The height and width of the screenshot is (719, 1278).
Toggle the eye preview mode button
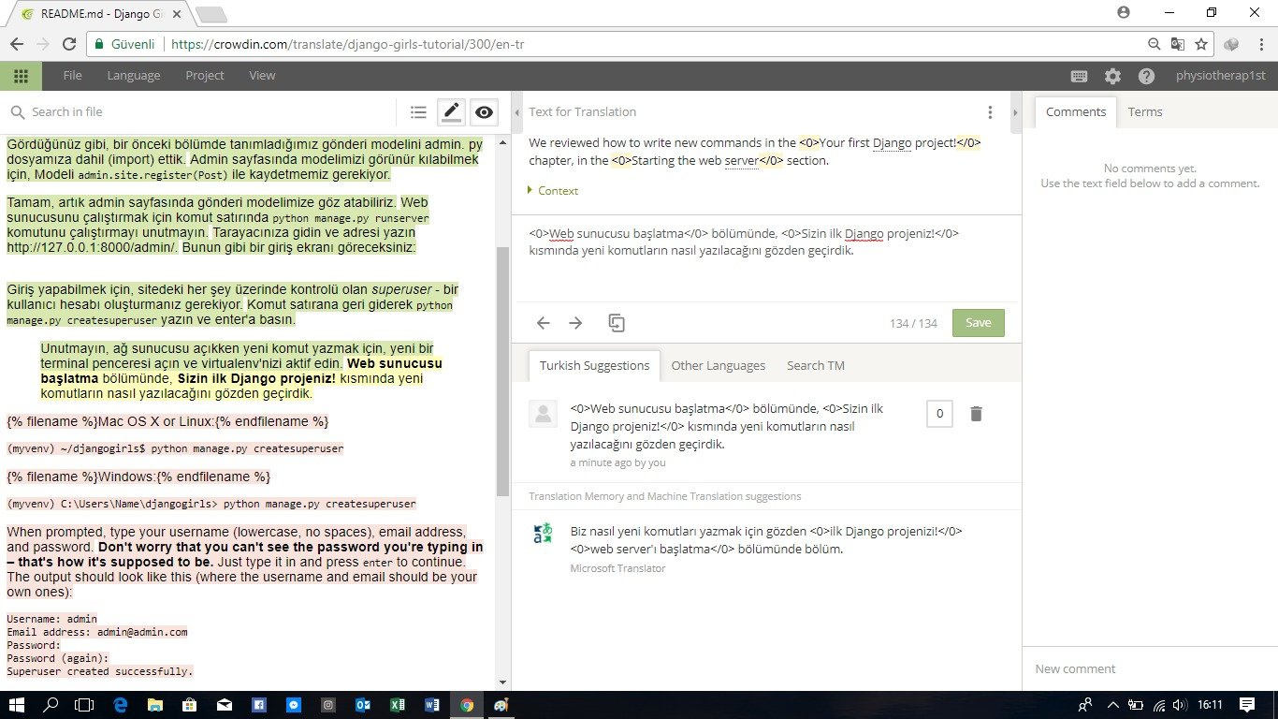(x=484, y=112)
